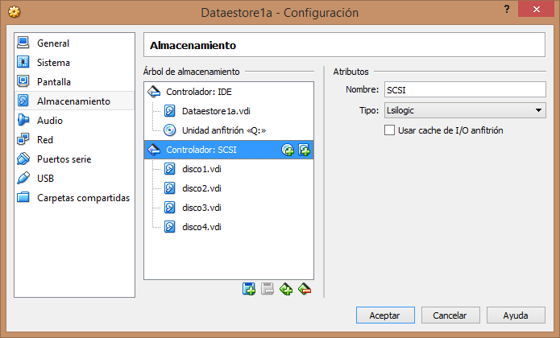Screen dimensions: 560x338
Task: Select the Unidad anfitrión Q: optical drive
Action: 223,130
